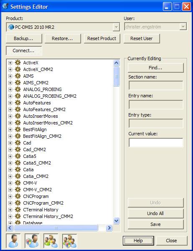The height and width of the screenshot is (251, 193).
Task: Click the gear icon beside Catia
Action: click(18, 170)
